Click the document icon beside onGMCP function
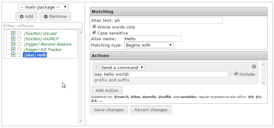Image resolution: width=274 pixels, height=128 pixels. 19,39
